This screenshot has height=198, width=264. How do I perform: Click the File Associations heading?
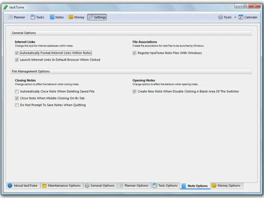(145, 42)
